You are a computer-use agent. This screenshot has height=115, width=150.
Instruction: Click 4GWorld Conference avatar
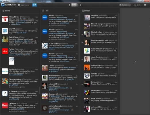click(x=87, y=51)
